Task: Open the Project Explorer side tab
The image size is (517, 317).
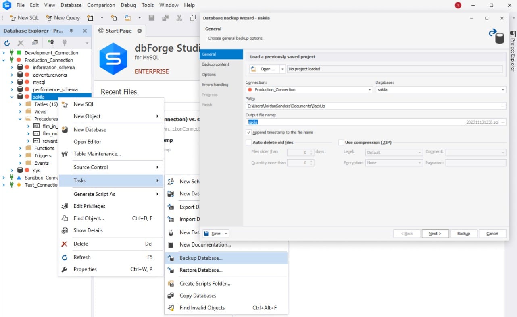Action: click(513, 51)
